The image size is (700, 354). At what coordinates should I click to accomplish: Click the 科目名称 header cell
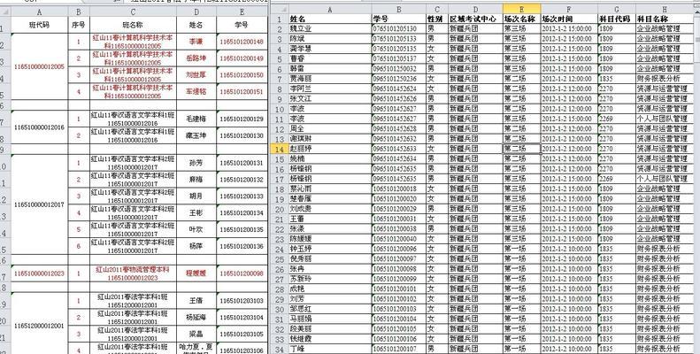click(665, 19)
